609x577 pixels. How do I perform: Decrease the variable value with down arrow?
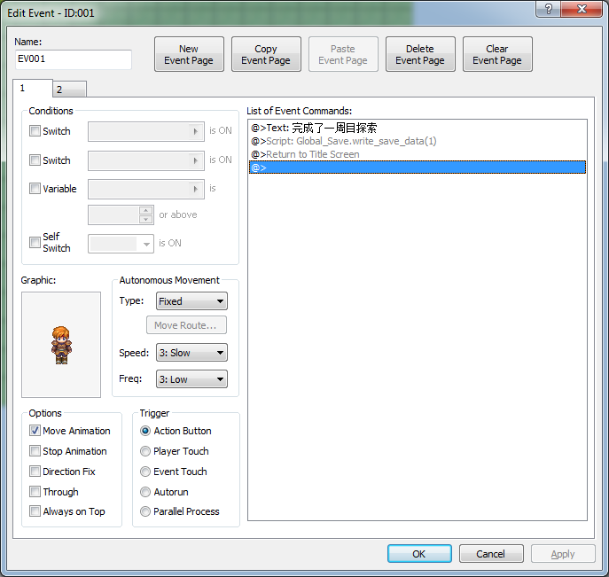(145, 220)
